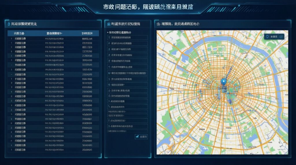Click the blue location pin on the map

(223, 82)
